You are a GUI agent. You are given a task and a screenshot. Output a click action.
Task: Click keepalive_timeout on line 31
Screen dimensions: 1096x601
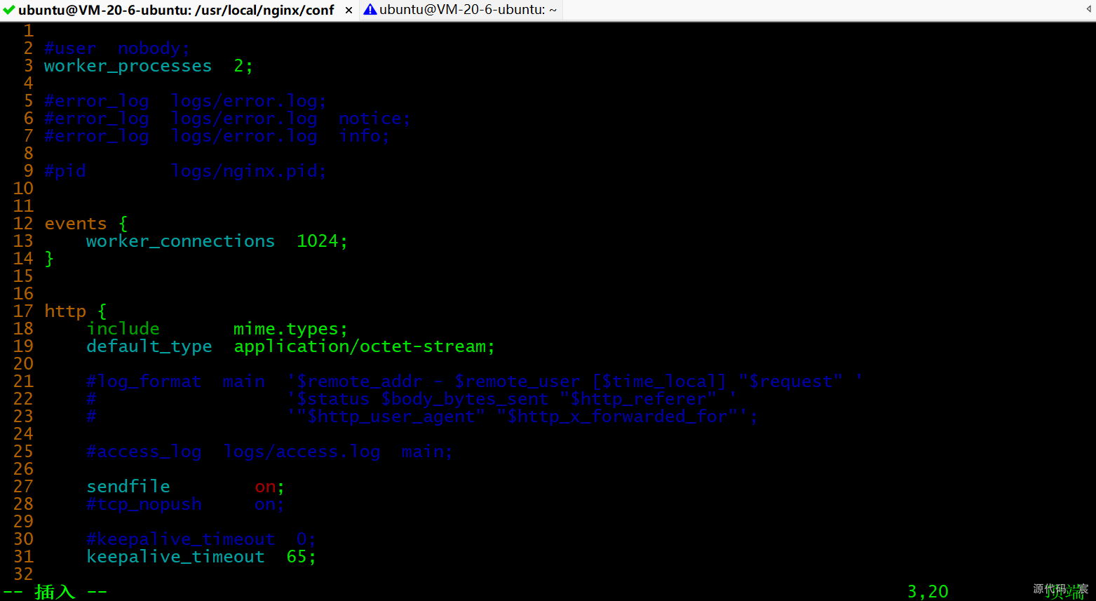click(x=175, y=557)
